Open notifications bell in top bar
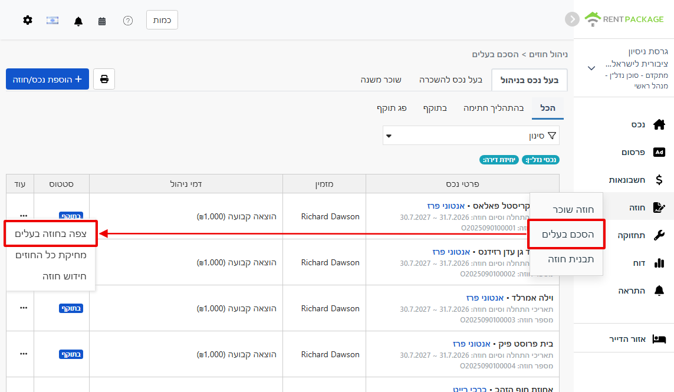This screenshot has height=392, width=674. pyautogui.click(x=78, y=21)
